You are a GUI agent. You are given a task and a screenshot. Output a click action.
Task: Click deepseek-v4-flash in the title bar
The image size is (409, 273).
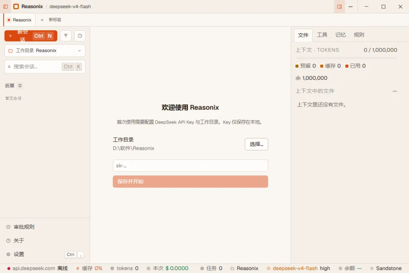(x=70, y=6)
